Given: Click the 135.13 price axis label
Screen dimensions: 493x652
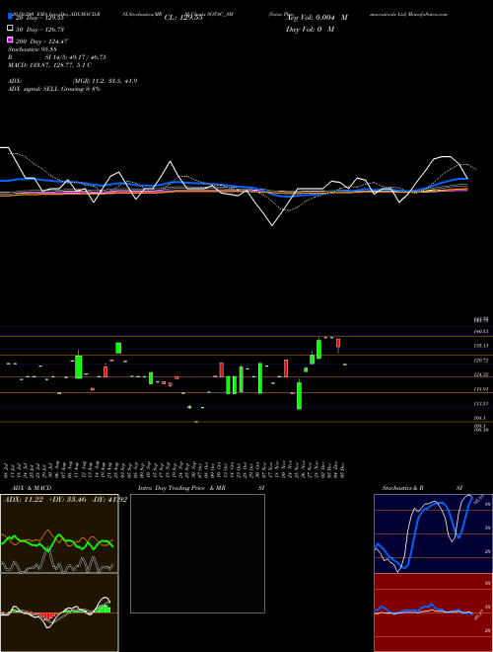Looking at the screenshot, I should tap(481, 346).
